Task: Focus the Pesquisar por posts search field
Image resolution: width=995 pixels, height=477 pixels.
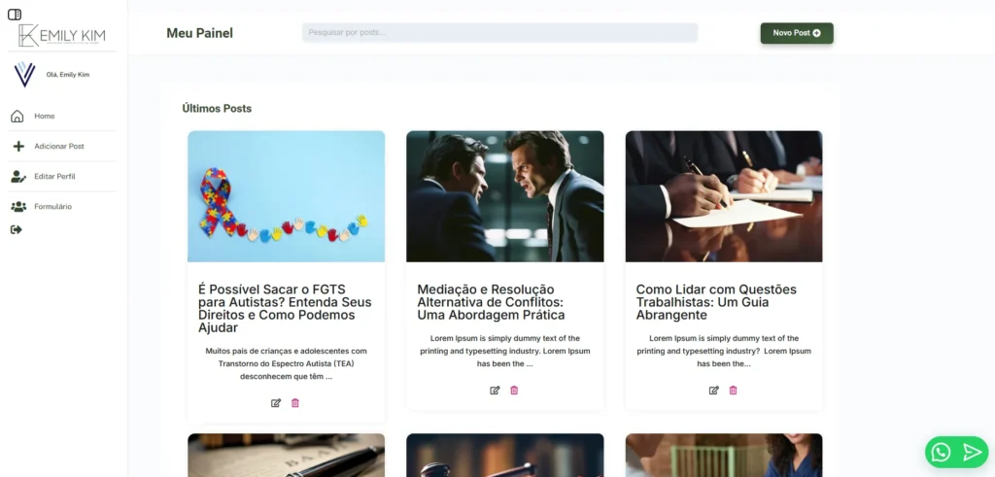Action: point(500,32)
